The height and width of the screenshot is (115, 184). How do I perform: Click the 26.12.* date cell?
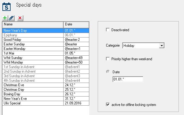point(76,94)
